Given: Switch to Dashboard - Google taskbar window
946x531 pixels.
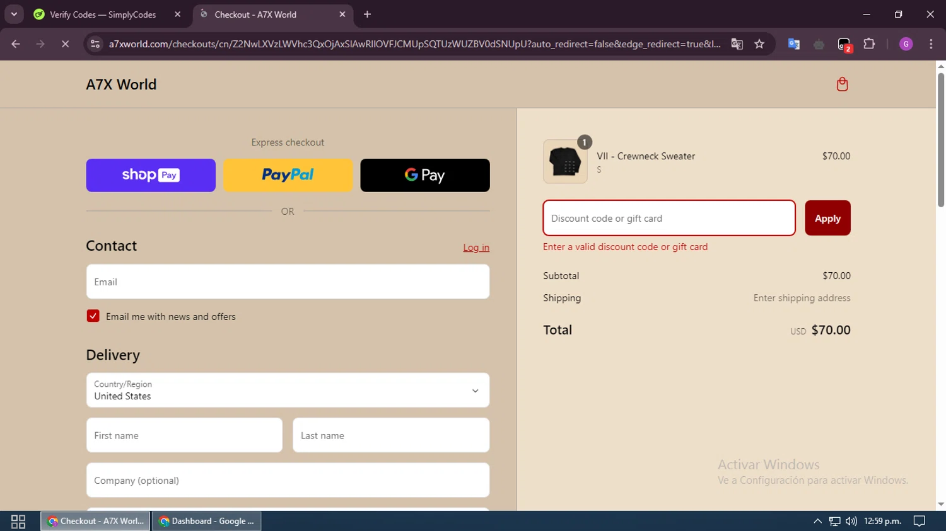Looking at the screenshot, I should (x=206, y=522).
